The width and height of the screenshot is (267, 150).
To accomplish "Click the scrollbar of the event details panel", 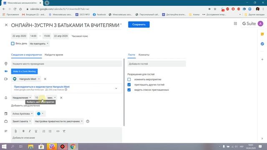I will (124, 92).
